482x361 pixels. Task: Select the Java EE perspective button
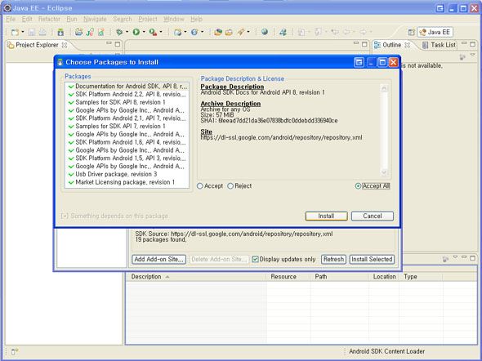(x=435, y=32)
